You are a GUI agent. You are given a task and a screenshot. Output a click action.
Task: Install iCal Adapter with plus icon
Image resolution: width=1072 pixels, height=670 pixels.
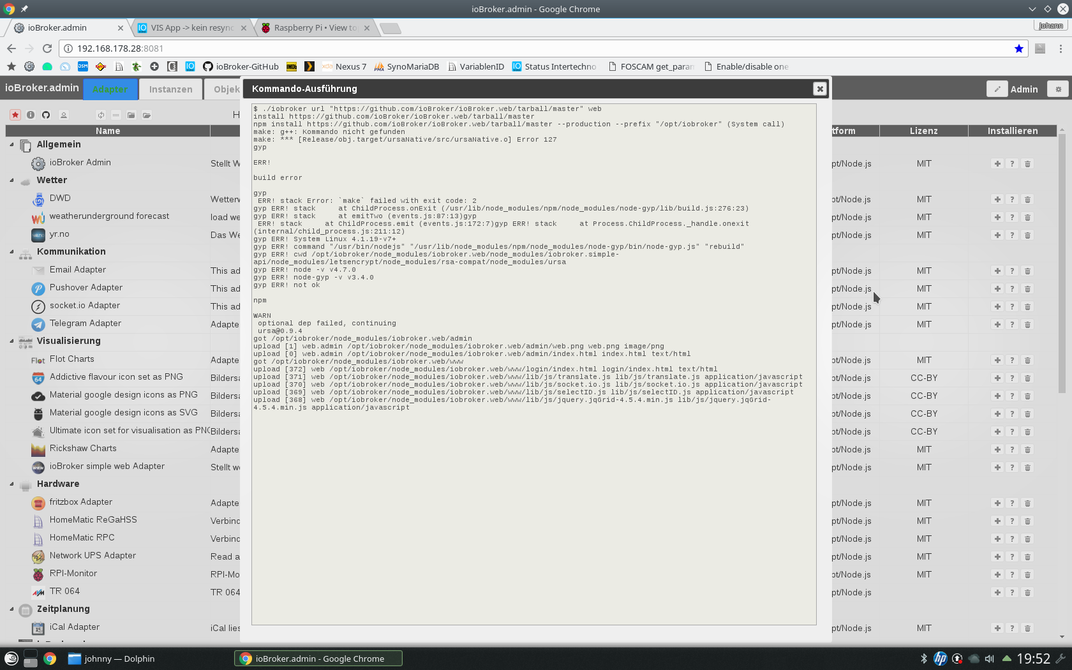[997, 629]
